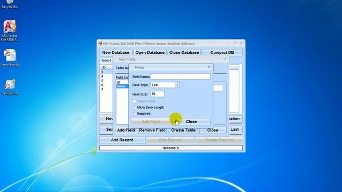Click Remove Field button

152,130
